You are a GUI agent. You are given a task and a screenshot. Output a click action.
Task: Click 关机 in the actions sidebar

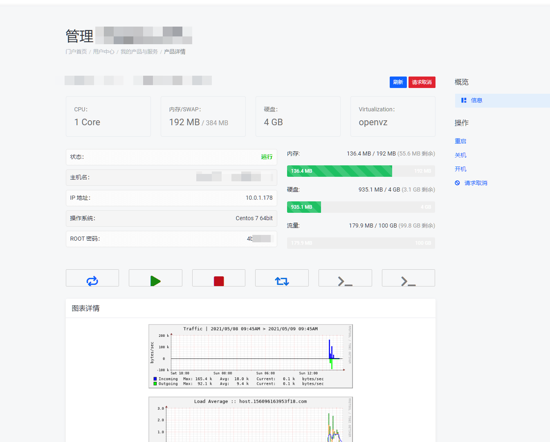[460, 155]
